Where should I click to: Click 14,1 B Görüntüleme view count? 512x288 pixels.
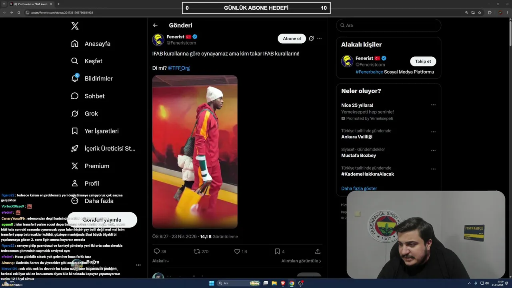point(219,237)
